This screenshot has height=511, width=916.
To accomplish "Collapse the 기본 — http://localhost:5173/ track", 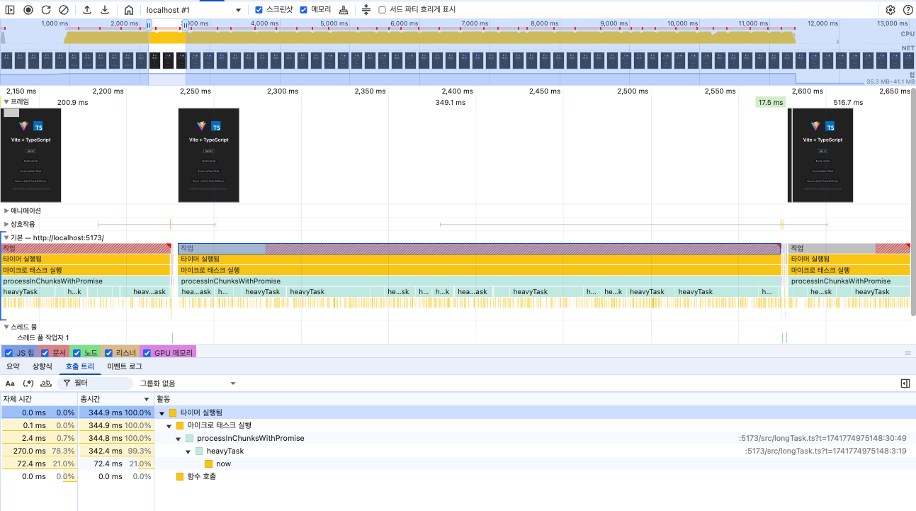I will coord(6,237).
